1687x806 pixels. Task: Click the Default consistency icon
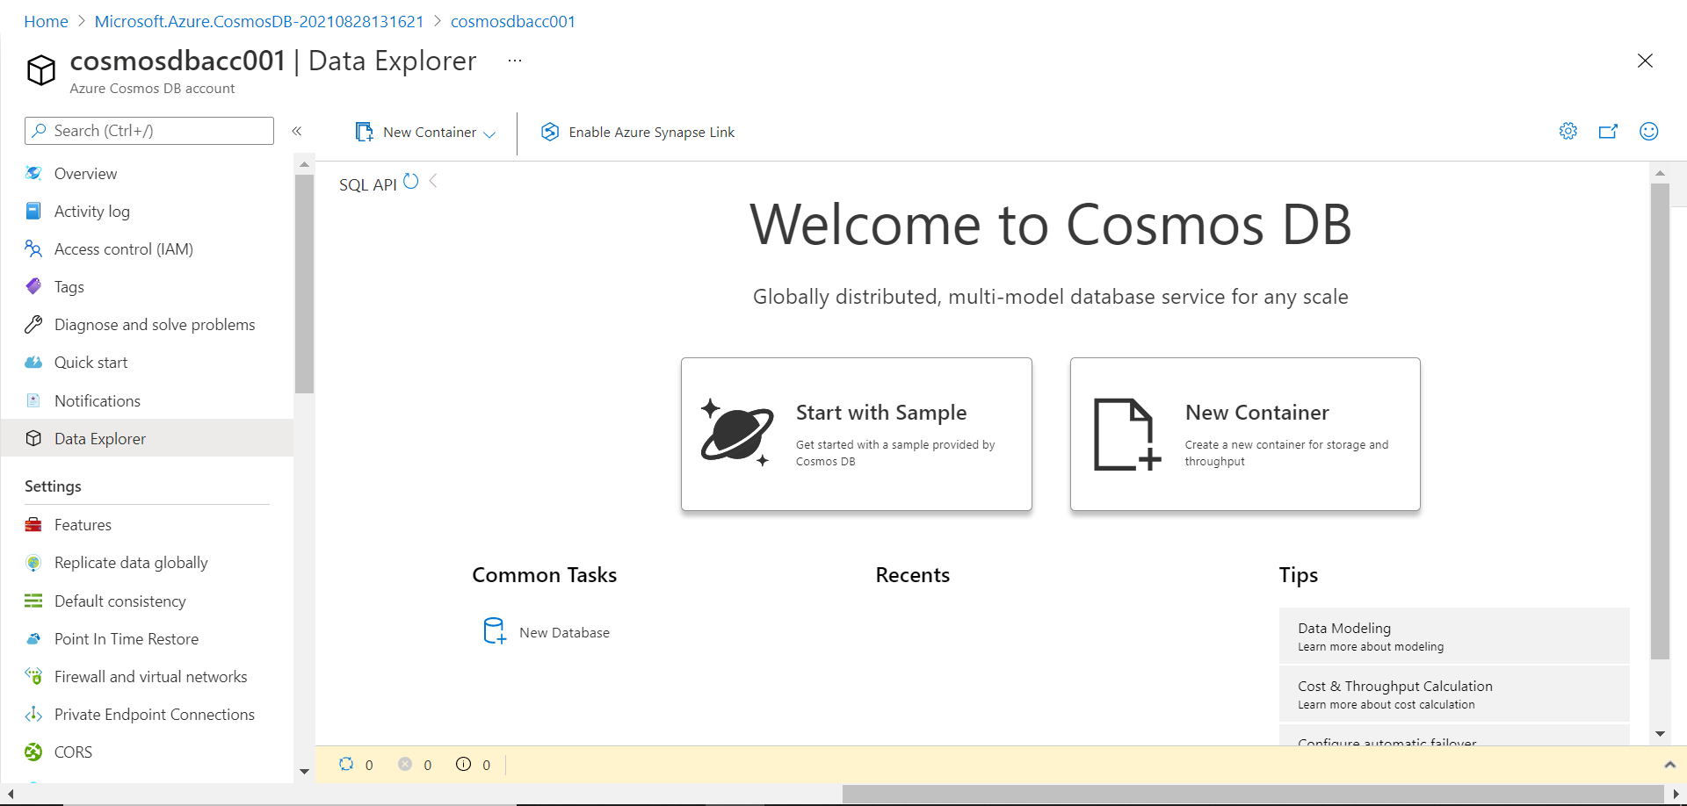click(33, 601)
